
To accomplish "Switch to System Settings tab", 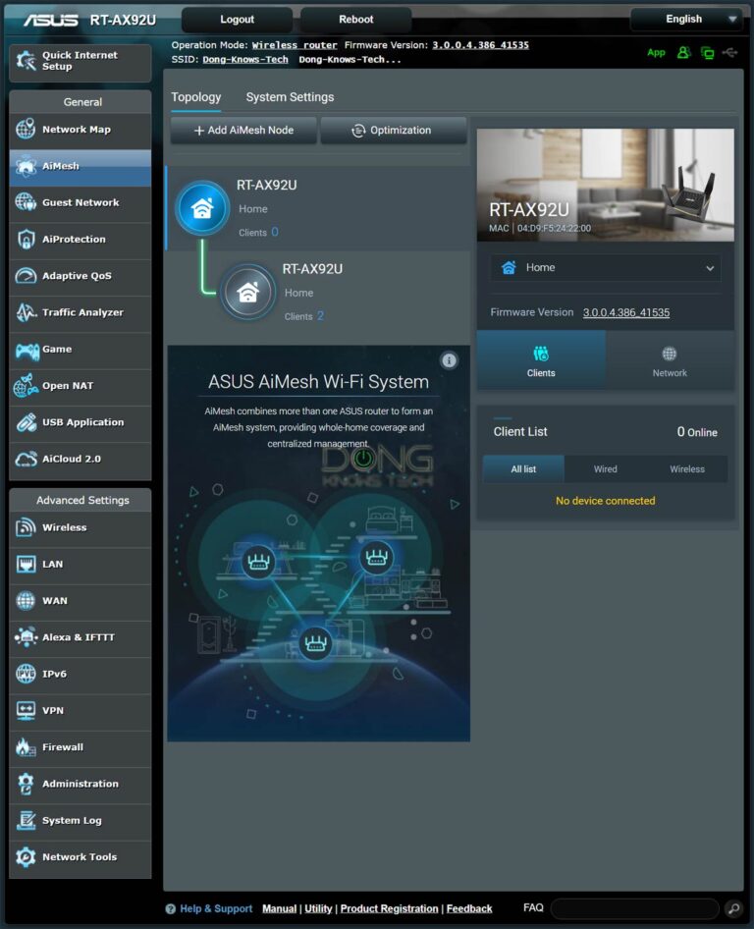I will pos(290,97).
